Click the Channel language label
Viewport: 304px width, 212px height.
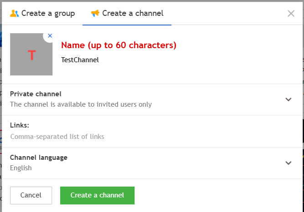[39, 158]
